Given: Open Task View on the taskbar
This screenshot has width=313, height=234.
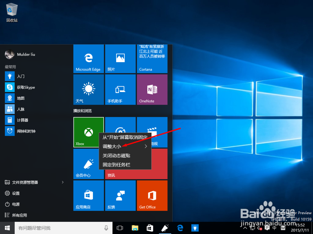Looking at the screenshot, I should click(x=120, y=228).
